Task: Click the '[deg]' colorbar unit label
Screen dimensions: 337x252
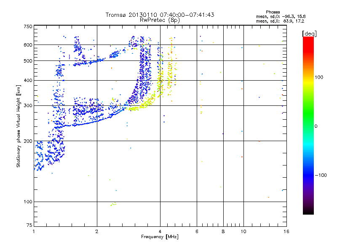Action: 310,34
